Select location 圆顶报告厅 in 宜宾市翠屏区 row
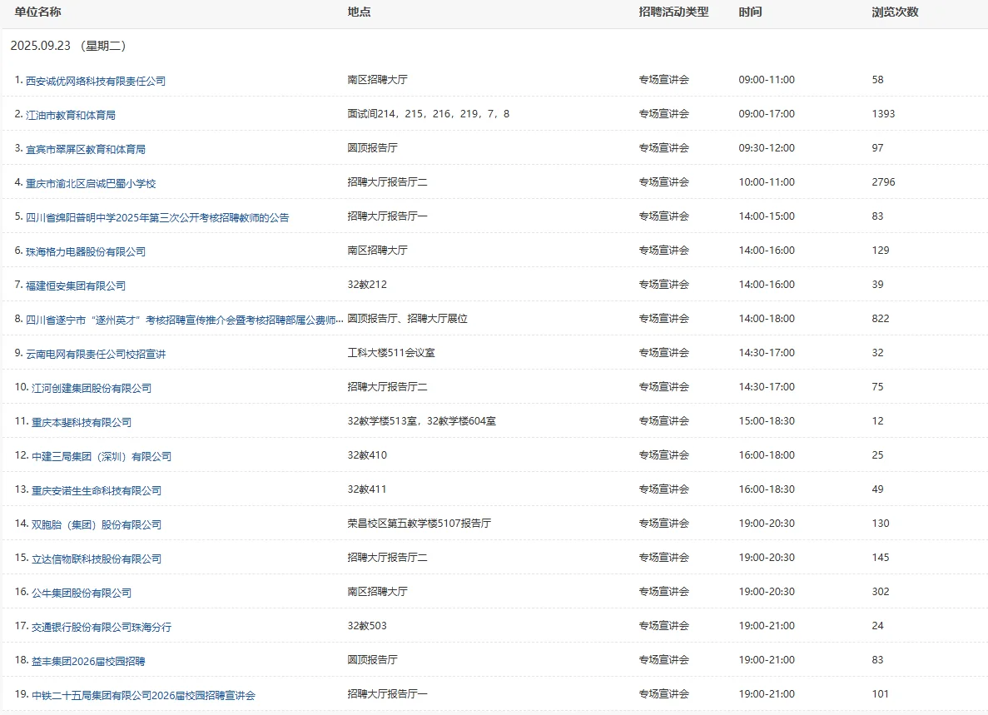 372,148
